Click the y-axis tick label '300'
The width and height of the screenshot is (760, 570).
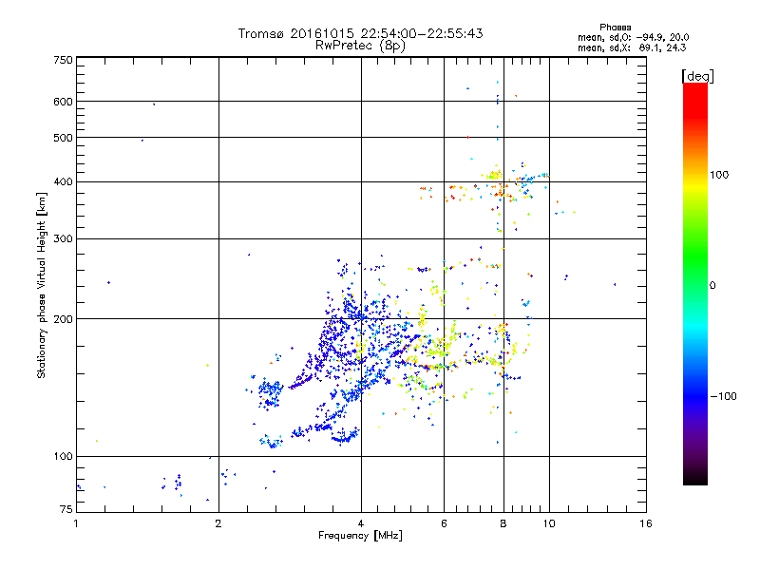pyautogui.click(x=63, y=239)
